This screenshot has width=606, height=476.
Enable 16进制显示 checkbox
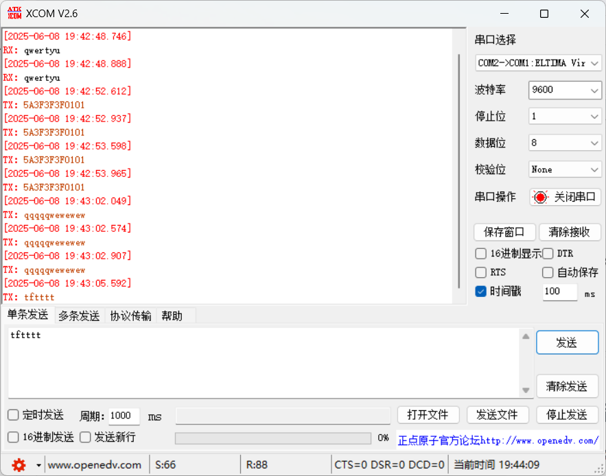click(x=481, y=254)
